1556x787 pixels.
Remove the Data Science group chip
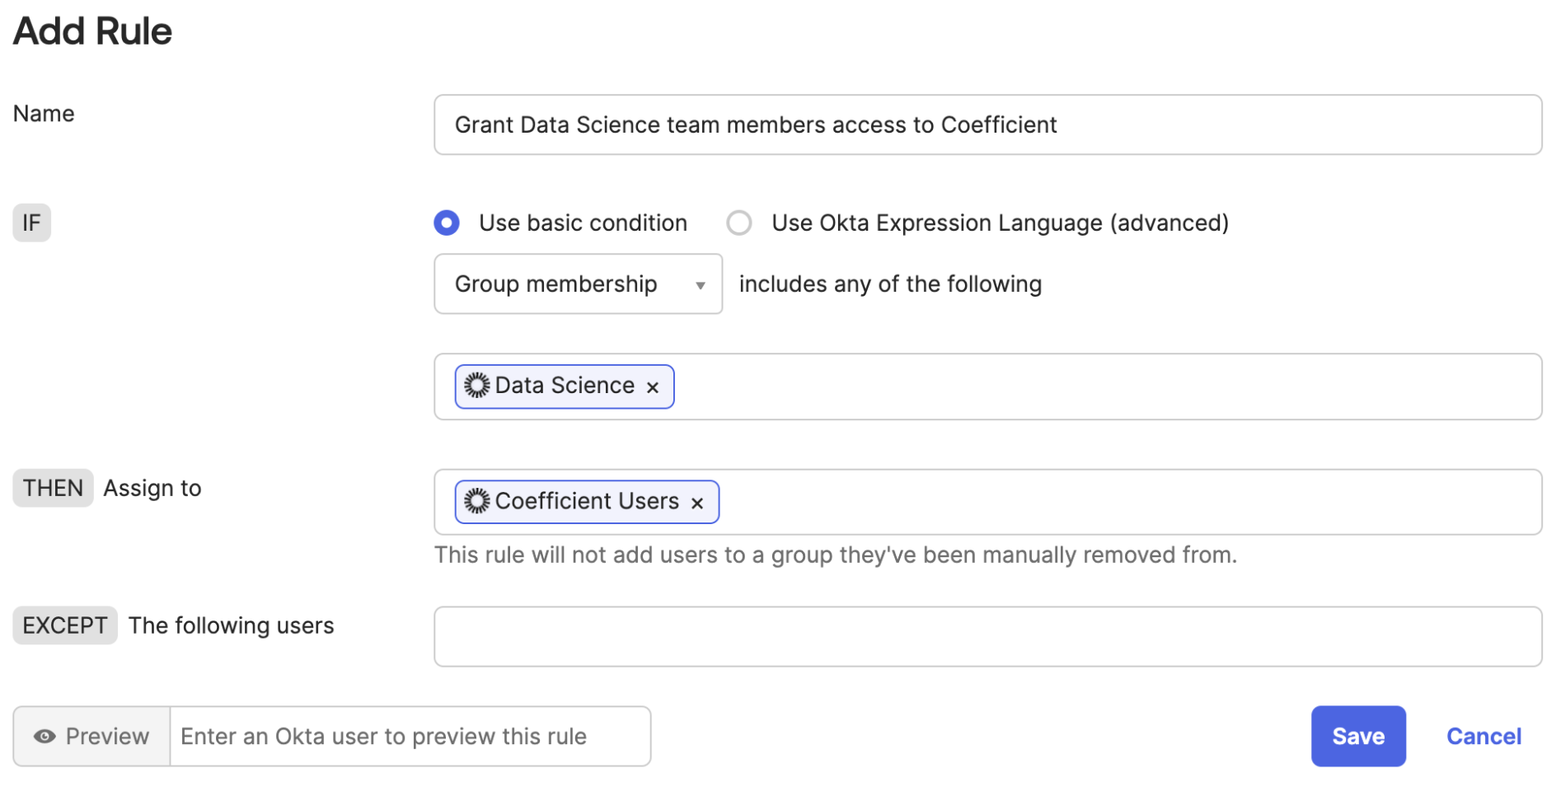click(x=653, y=387)
